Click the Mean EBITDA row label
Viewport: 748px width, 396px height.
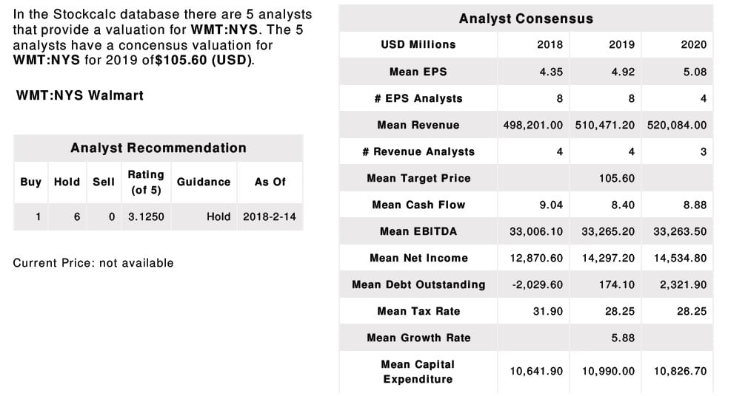coord(418,231)
